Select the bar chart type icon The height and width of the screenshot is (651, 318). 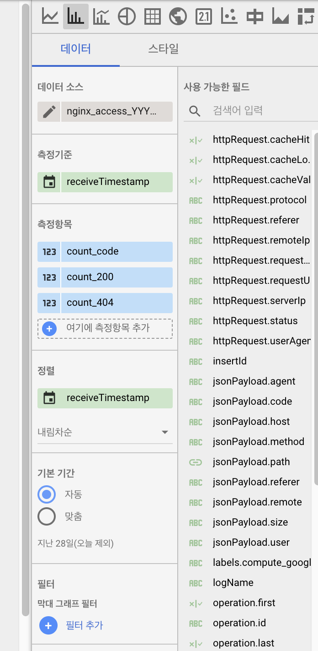click(x=75, y=16)
